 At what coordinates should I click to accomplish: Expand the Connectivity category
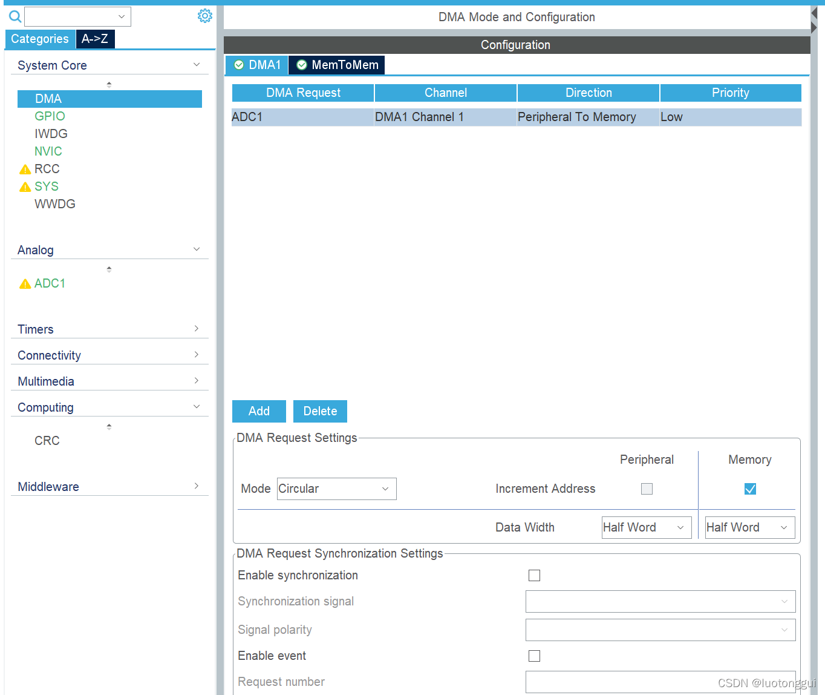click(x=197, y=355)
